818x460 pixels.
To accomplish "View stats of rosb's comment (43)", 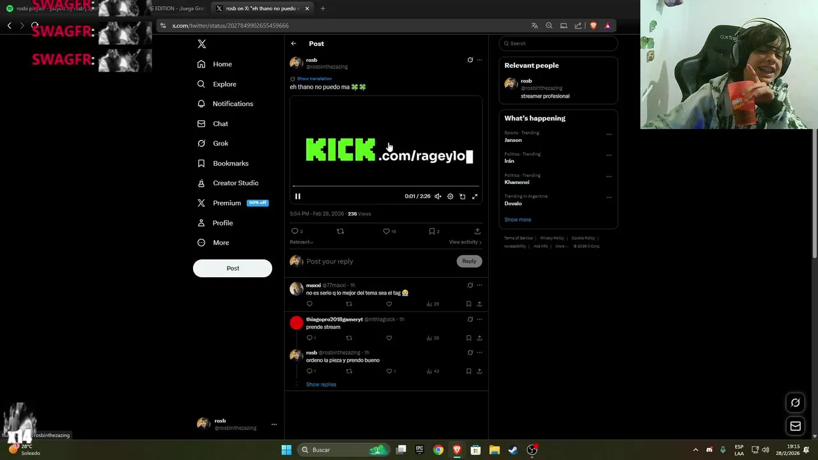I will (433, 371).
